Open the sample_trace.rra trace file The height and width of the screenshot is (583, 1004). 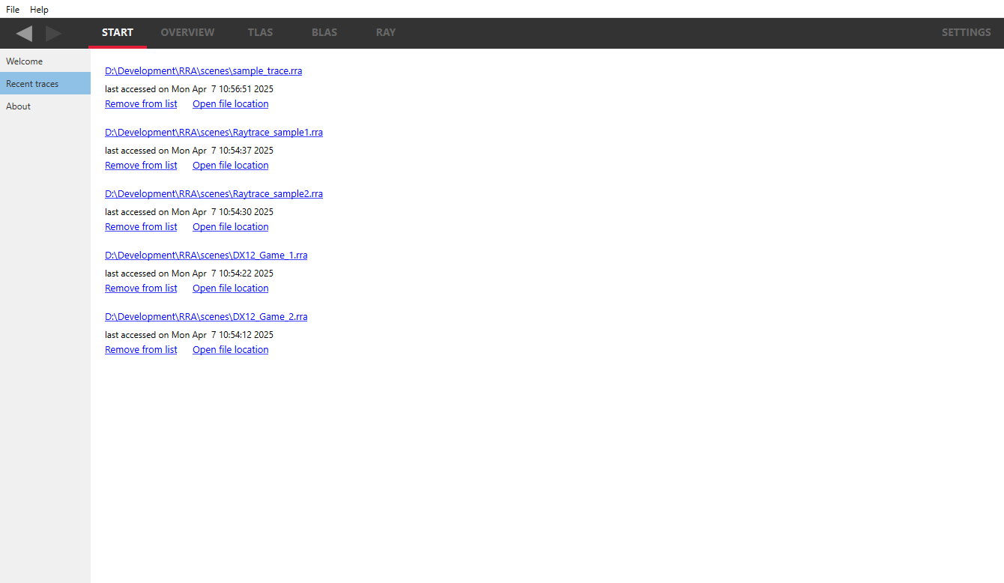click(x=203, y=71)
